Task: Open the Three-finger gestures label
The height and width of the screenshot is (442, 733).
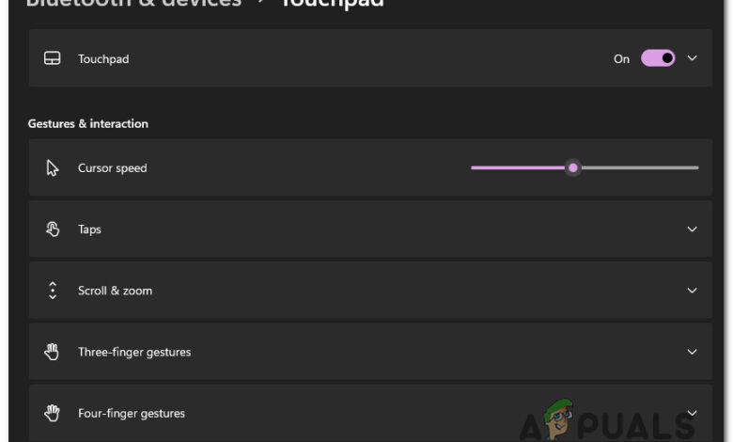Action: [134, 352]
